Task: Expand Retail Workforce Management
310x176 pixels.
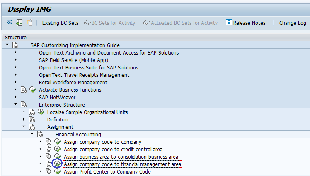Action: pyautogui.click(x=16, y=82)
